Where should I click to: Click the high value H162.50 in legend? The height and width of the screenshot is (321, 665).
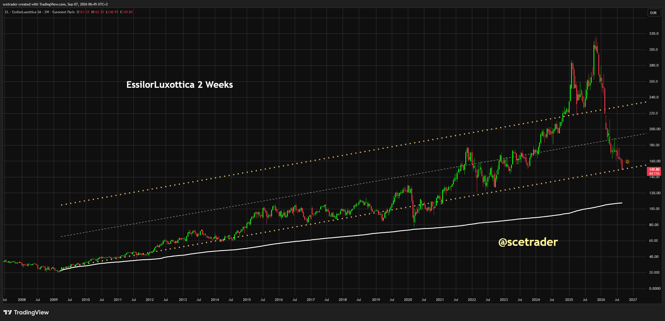pyautogui.click(x=98, y=12)
